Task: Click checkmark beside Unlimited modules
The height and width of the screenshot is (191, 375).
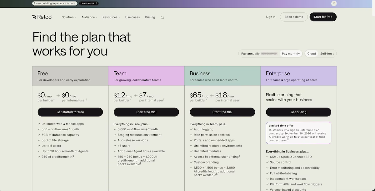Action: [191, 151]
